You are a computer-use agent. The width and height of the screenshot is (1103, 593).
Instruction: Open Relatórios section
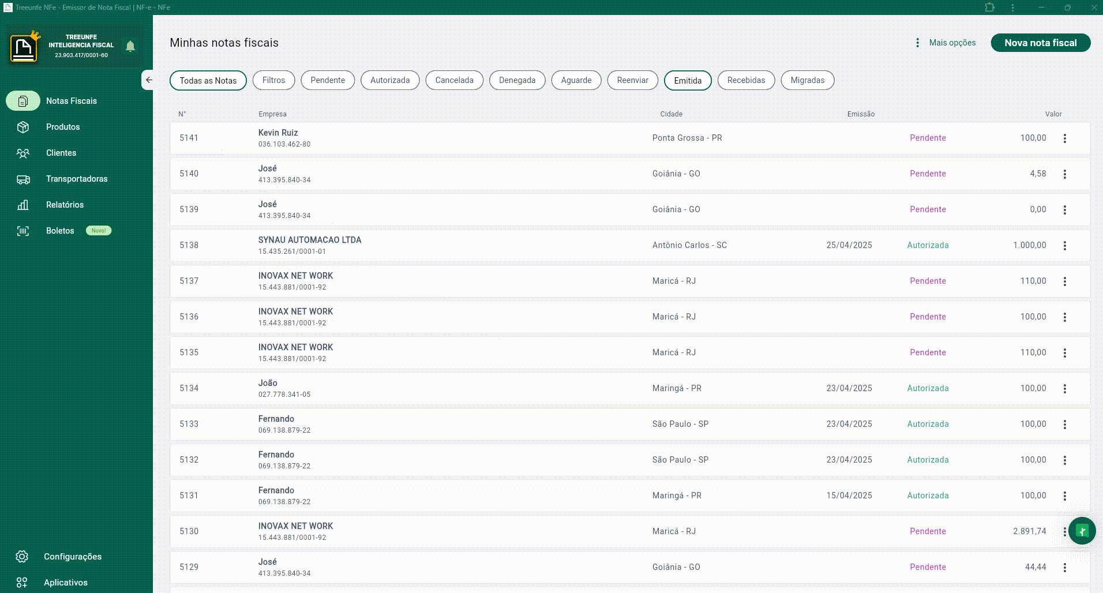(x=65, y=205)
